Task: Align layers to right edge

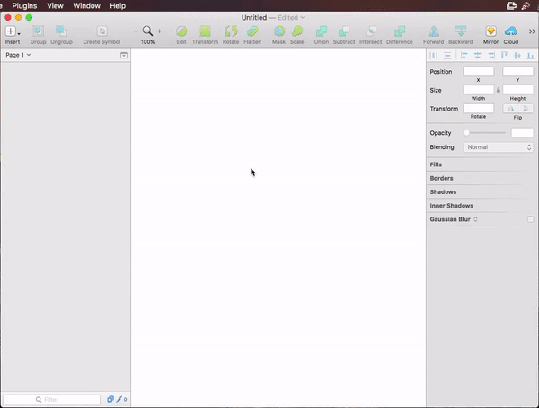Action: click(490, 55)
